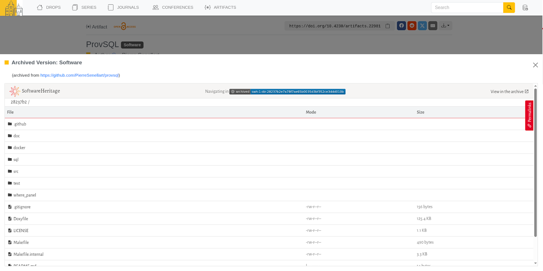This screenshot has height=271, width=543.
Task: Follow the GitHub provsql repository link
Action: click(79, 75)
